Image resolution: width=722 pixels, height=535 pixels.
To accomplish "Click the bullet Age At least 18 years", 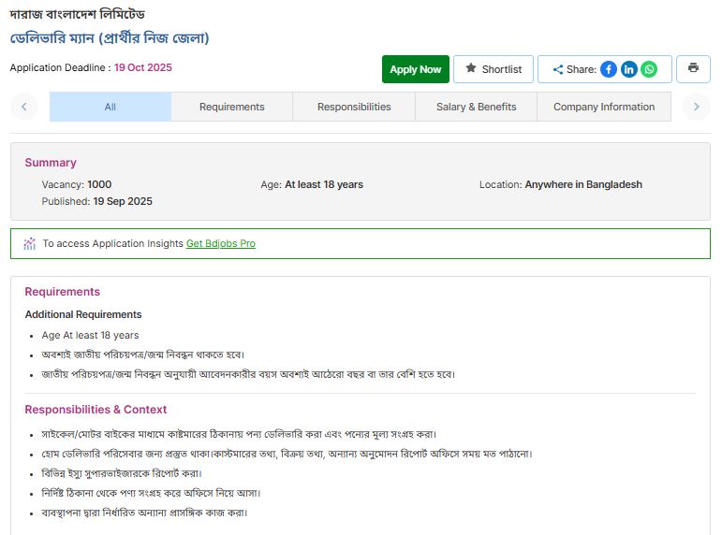I will (90, 336).
